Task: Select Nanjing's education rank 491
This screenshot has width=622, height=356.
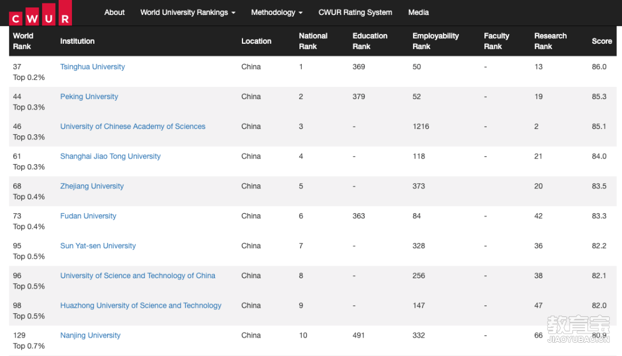Action: coord(359,335)
